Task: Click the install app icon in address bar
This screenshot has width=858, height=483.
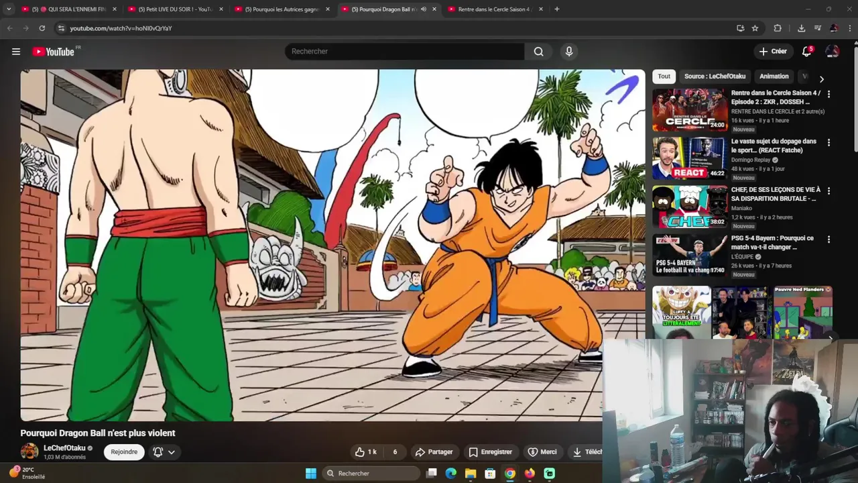Action: 740,28
